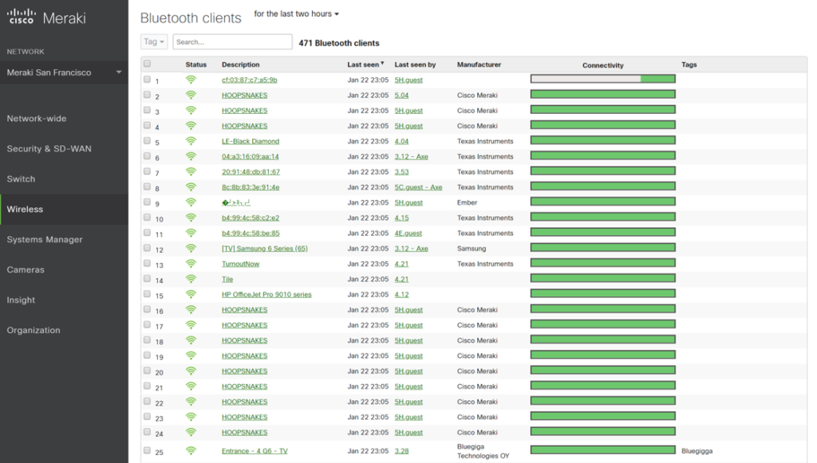Screen dimensions: 817x463
Task: Select the checkbox for row 12
Action: coord(147,248)
